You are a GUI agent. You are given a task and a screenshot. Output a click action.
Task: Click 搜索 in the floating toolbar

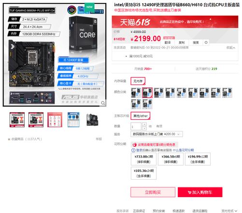pyautogui.click(x=196, y=43)
